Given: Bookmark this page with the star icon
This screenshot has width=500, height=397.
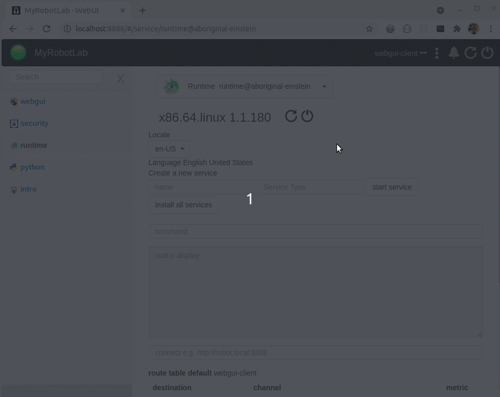Looking at the screenshot, I should click(369, 29).
